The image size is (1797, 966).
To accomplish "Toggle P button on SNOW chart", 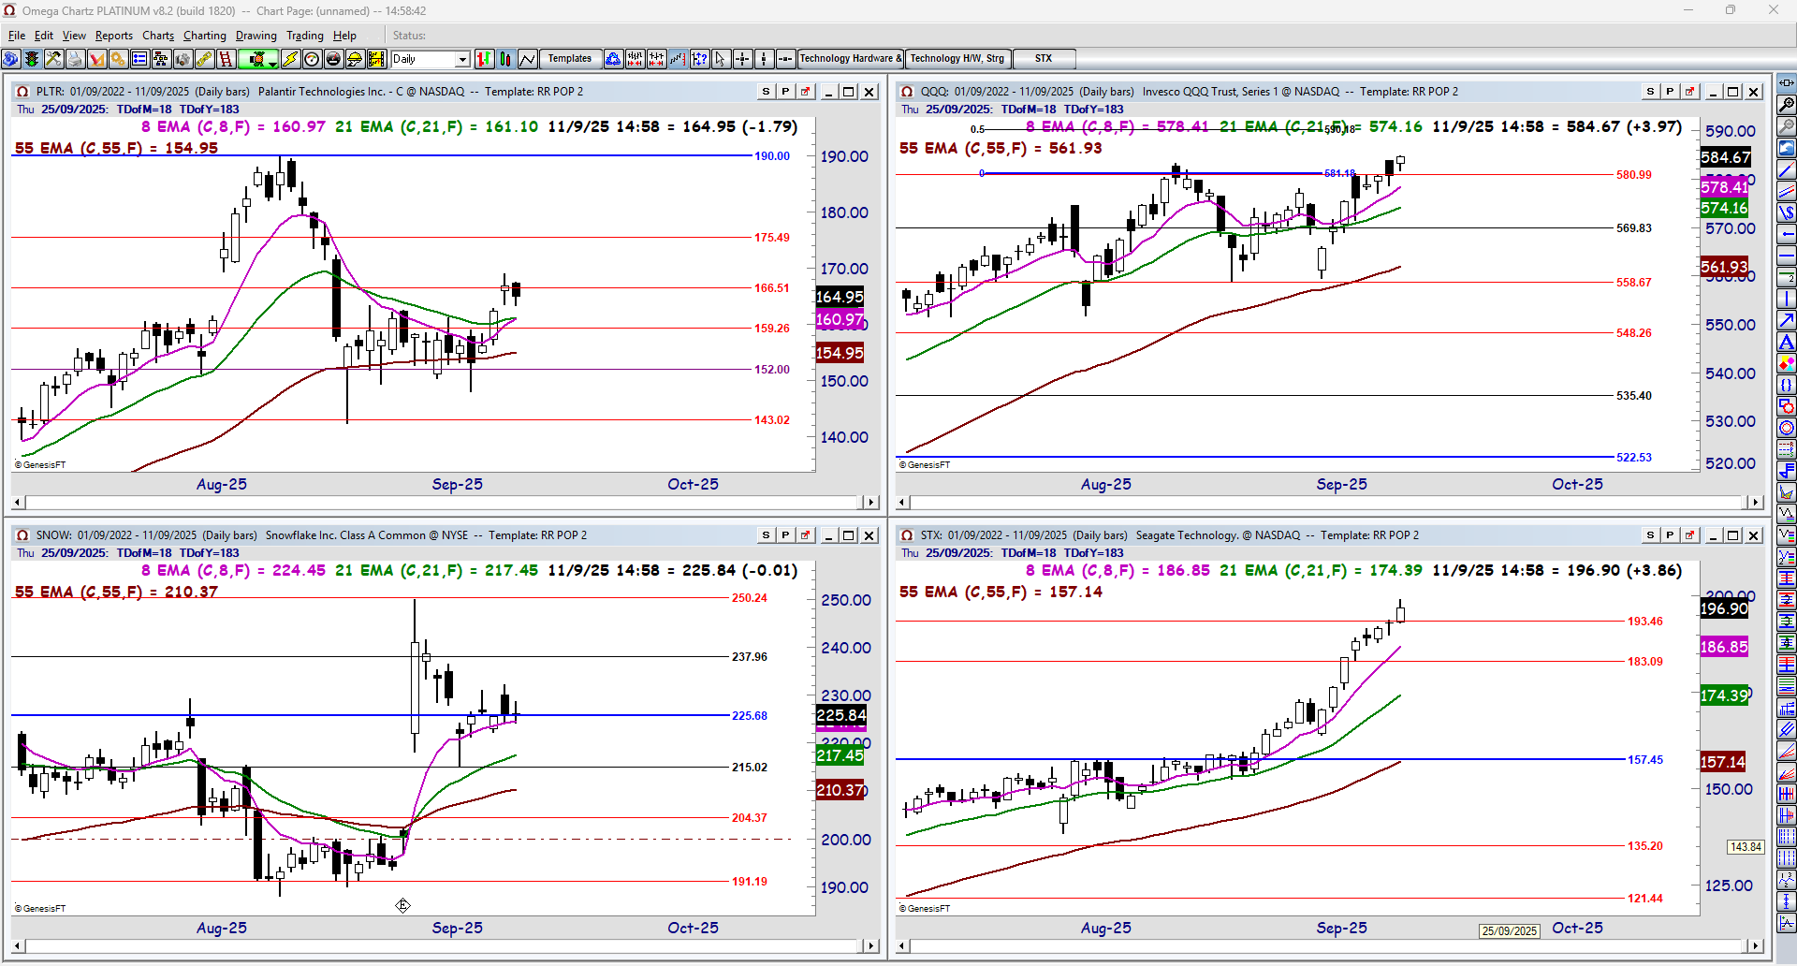I will (785, 535).
